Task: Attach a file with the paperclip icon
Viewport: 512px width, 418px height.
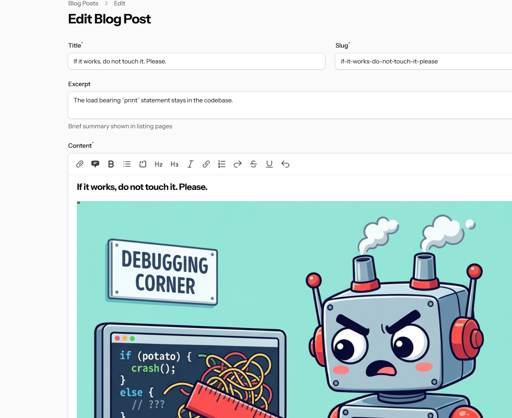Action: [79, 164]
